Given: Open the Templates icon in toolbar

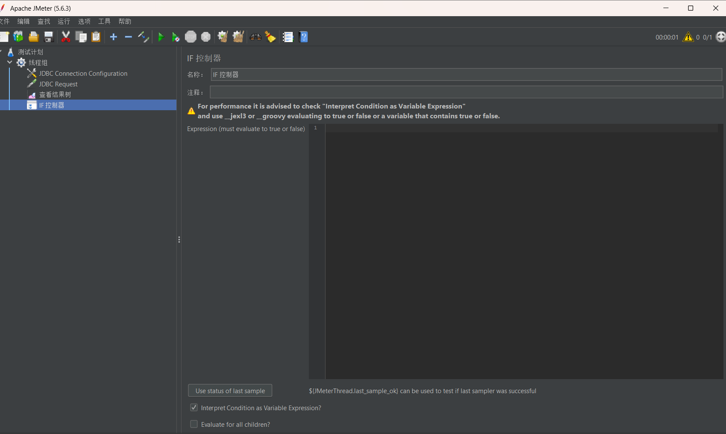Looking at the screenshot, I should tap(18, 37).
